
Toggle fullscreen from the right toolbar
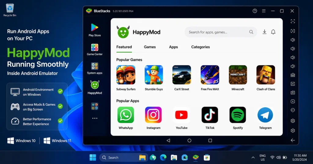(x=293, y=21)
